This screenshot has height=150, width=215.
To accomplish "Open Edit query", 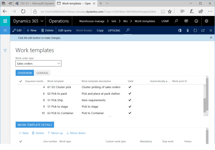I will point(65,31).
